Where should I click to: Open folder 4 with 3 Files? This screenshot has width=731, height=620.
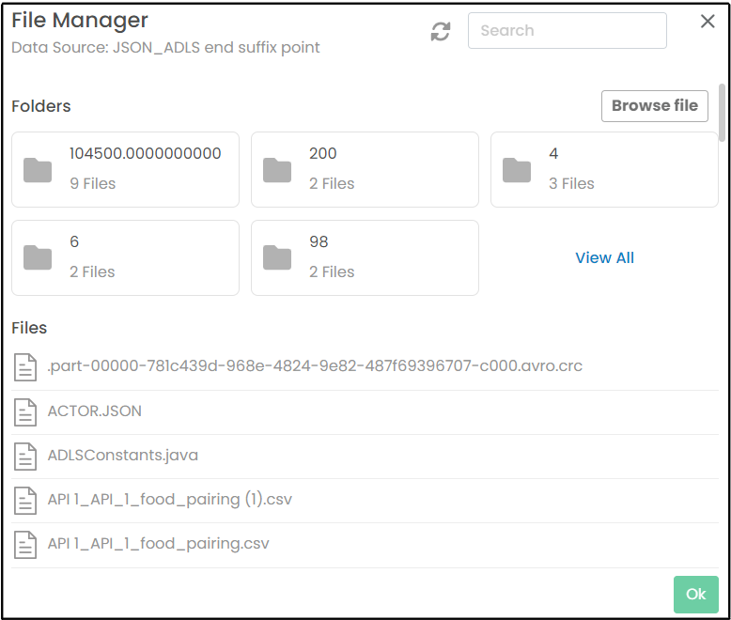coord(604,169)
